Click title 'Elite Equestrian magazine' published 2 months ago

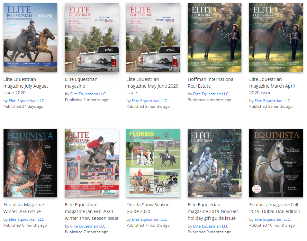[81, 83]
